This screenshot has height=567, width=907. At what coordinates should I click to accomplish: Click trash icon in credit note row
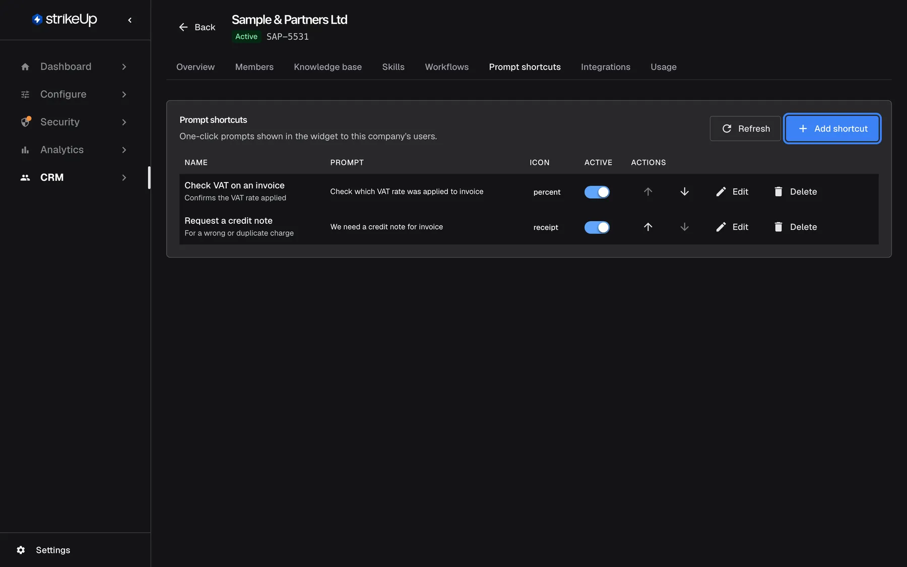779,227
